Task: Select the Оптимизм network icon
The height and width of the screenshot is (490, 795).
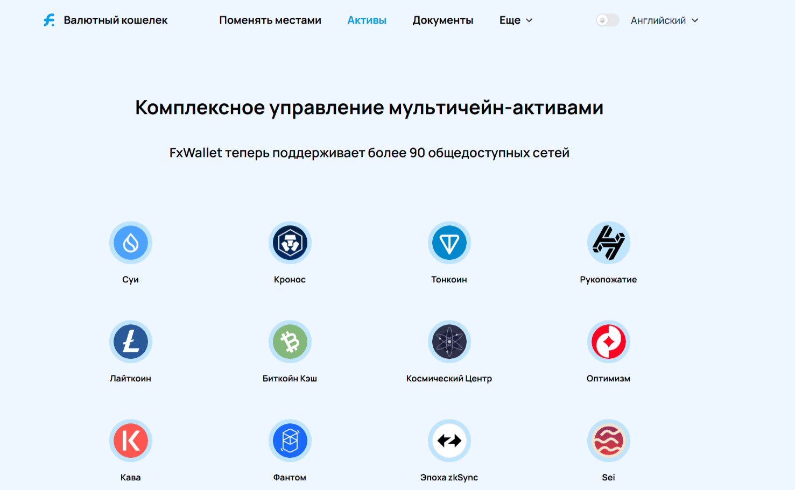Action: click(609, 342)
